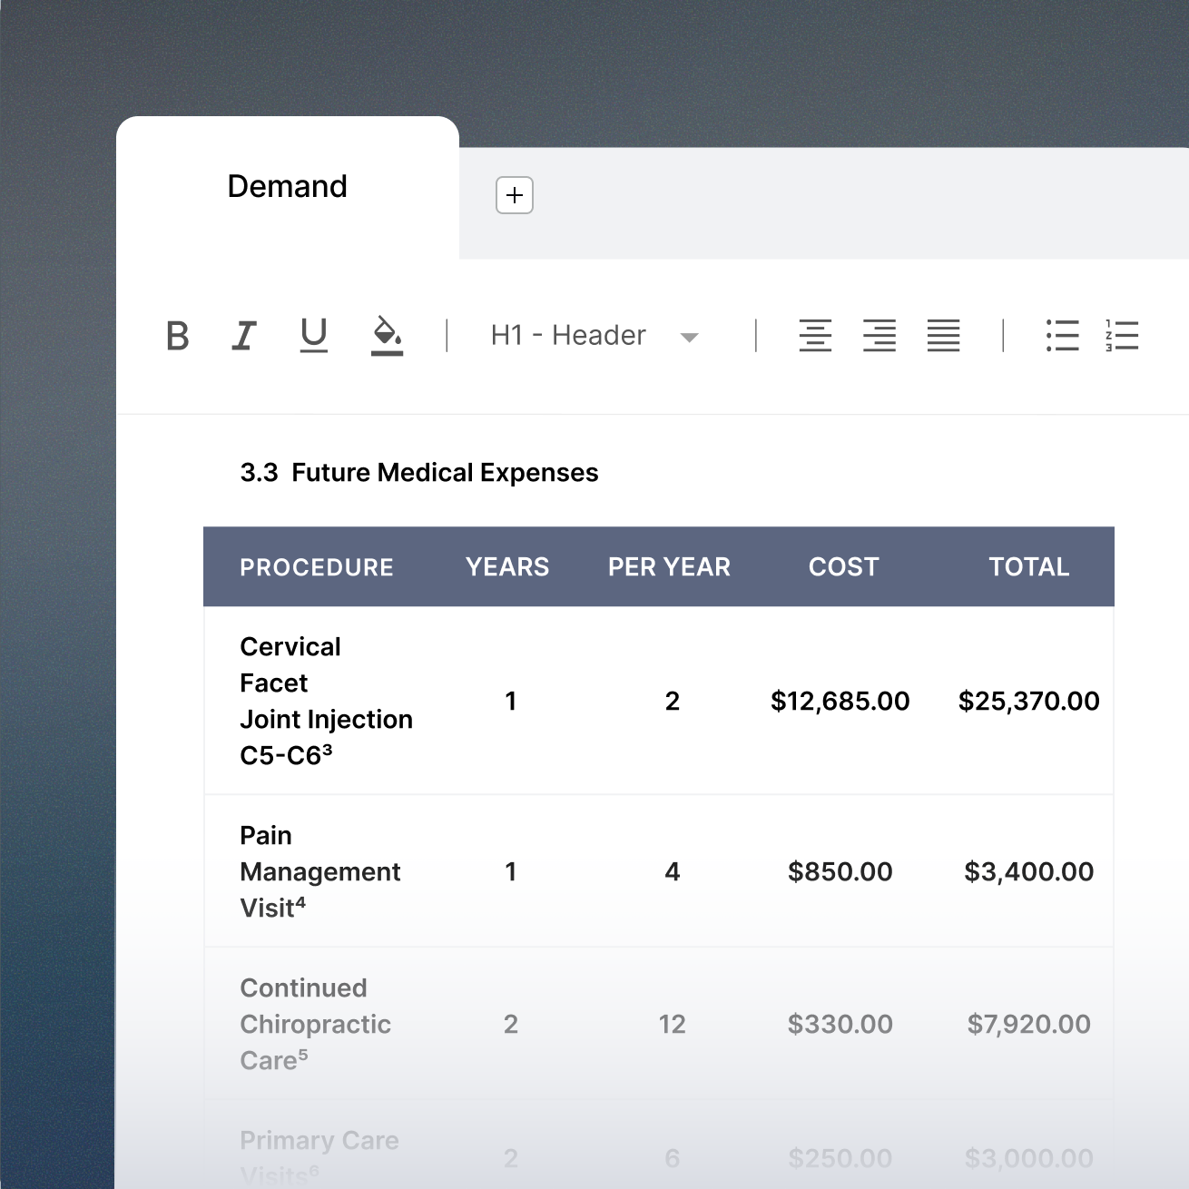
Task: Insert a numbered list
Action: pos(1122,336)
